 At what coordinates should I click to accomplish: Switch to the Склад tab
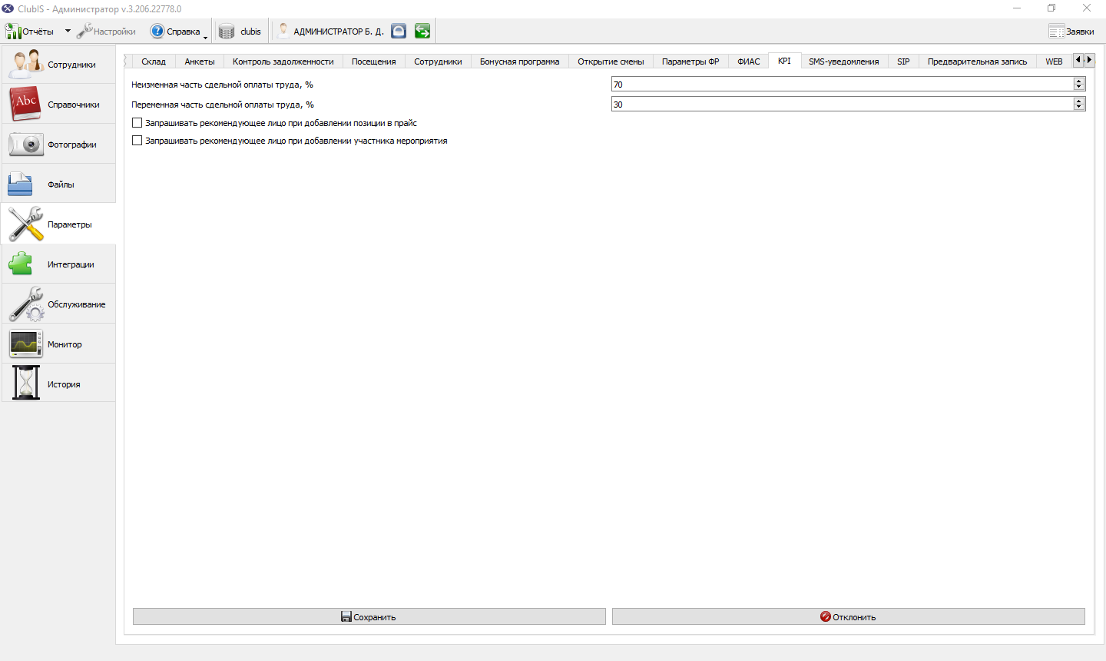[x=154, y=61]
